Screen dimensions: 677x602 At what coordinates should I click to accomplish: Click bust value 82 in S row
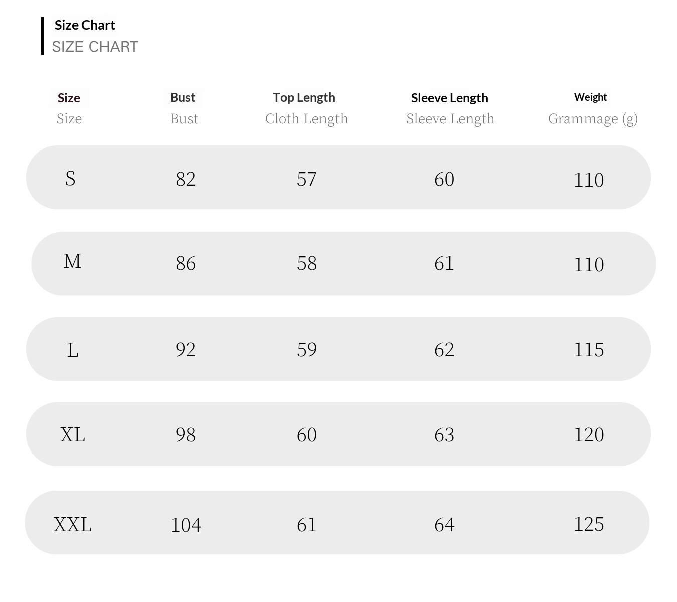click(x=186, y=179)
